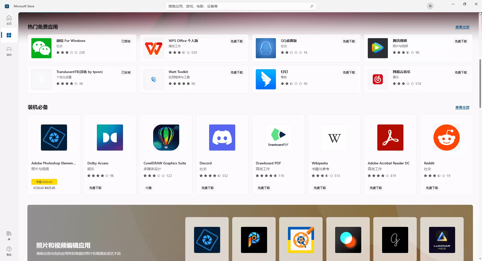Viewport: 482px width, 261px height.
Task: Click 免费下载 under Dolby Access
Action: (95, 188)
